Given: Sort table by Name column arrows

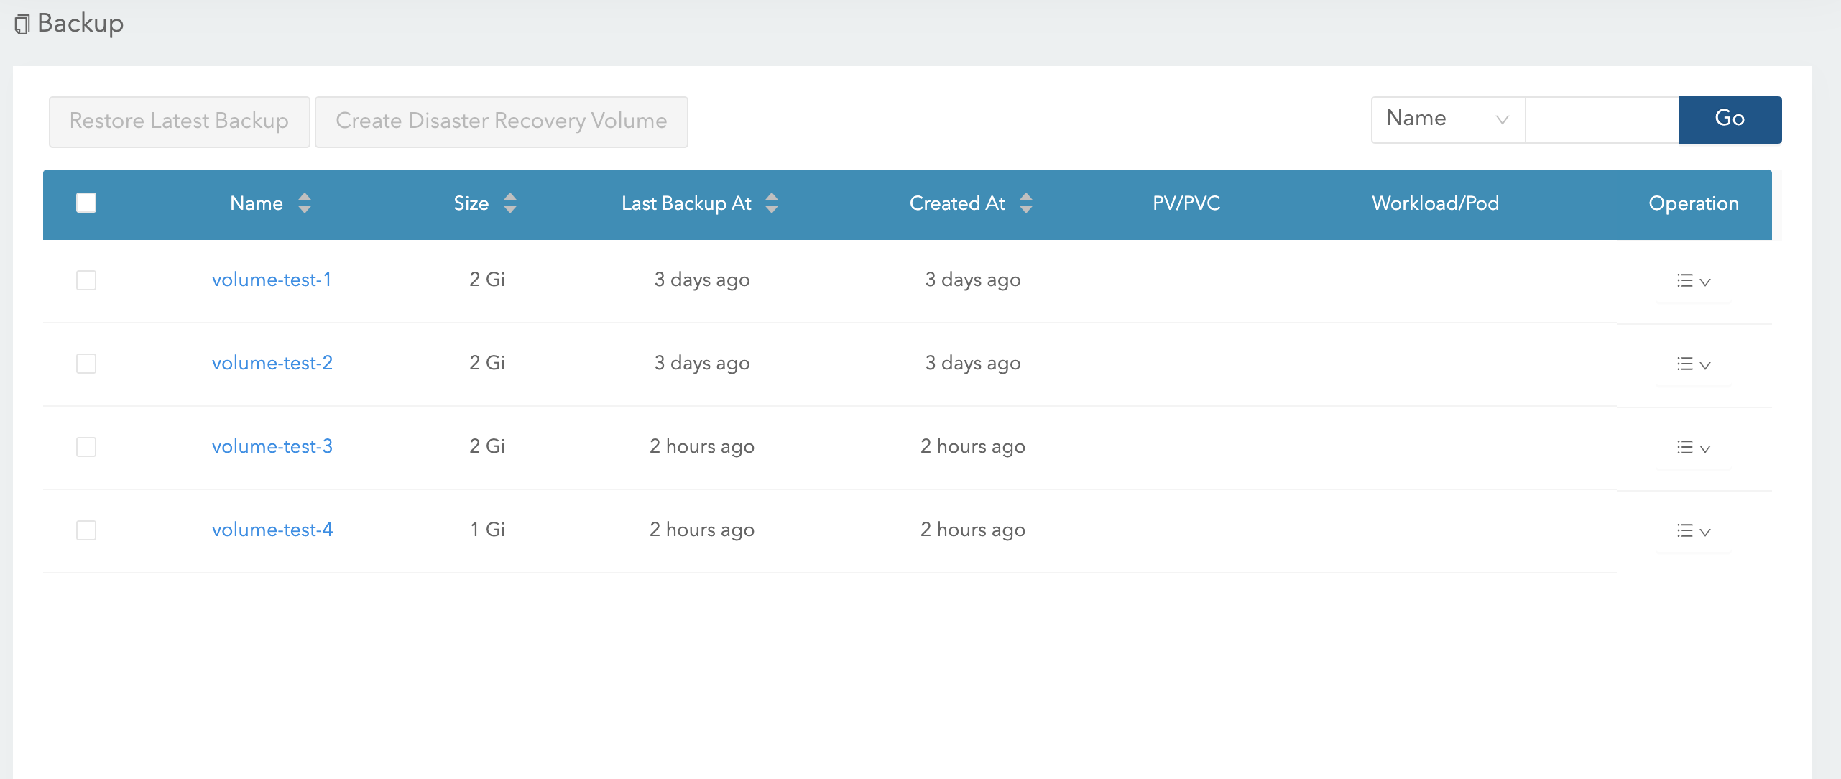Looking at the screenshot, I should [x=304, y=203].
